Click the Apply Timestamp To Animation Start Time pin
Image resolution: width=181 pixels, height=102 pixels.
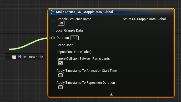click(53, 73)
